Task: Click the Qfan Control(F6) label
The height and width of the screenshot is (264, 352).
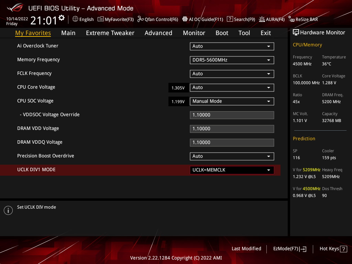Action: click(x=162, y=19)
